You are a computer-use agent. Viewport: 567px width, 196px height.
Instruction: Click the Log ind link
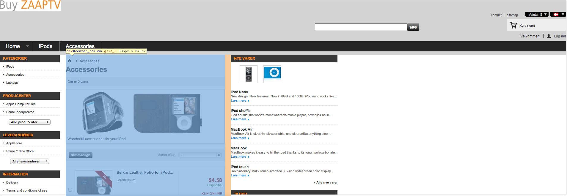pyautogui.click(x=560, y=36)
